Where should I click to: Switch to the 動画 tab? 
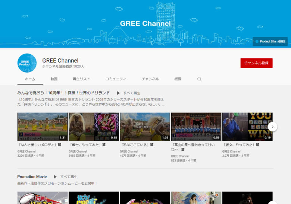[x=54, y=79]
